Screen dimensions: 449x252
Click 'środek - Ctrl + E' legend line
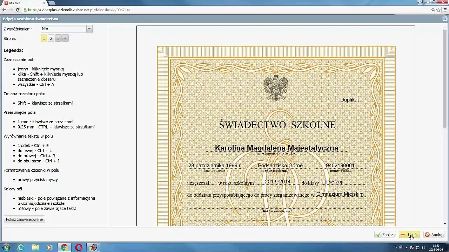[x=33, y=146]
